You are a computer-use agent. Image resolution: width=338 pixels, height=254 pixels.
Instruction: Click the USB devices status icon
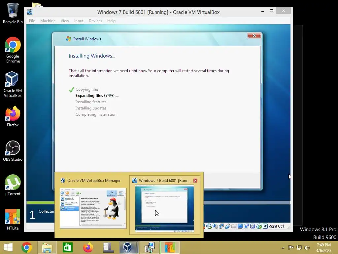[228, 226]
